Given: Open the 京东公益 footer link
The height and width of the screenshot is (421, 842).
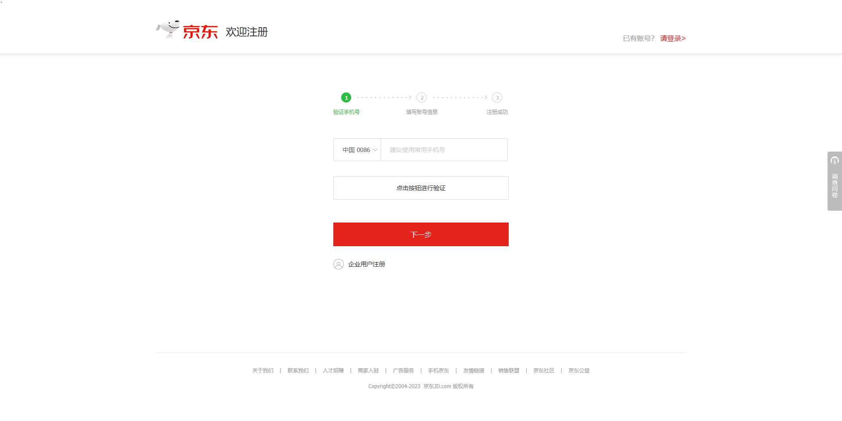Looking at the screenshot, I should (x=579, y=371).
